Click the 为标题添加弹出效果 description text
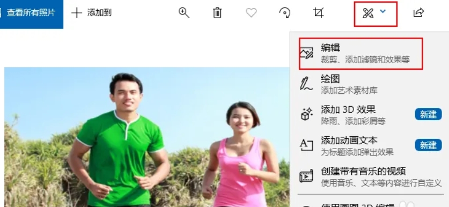Viewport: 449px width, 207px height. [x=357, y=152]
